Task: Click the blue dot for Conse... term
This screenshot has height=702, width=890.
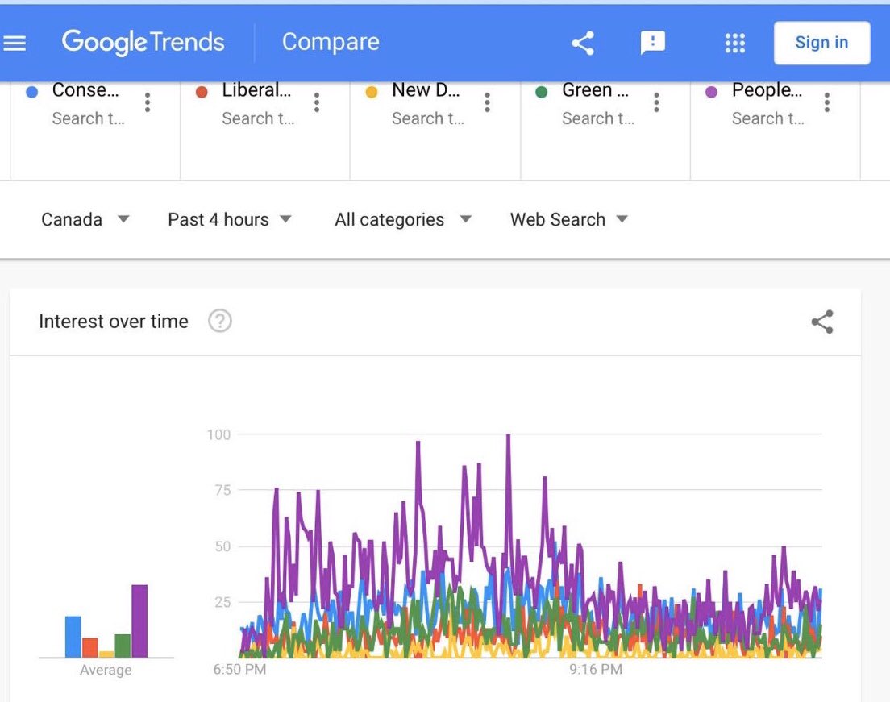Action: pos(31,92)
